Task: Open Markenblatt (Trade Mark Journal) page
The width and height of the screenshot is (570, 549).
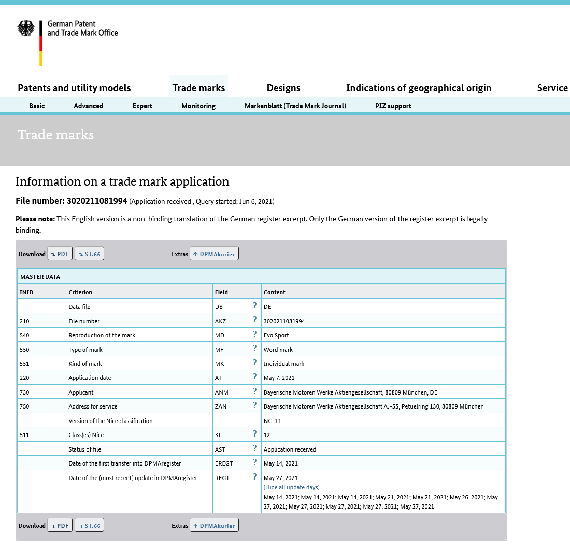Action: pyautogui.click(x=295, y=106)
